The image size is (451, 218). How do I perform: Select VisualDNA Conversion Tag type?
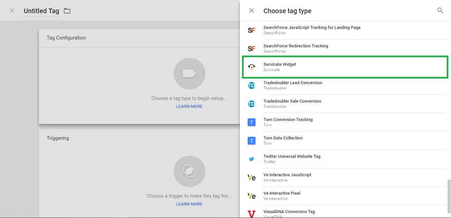[x=345, y=212]
